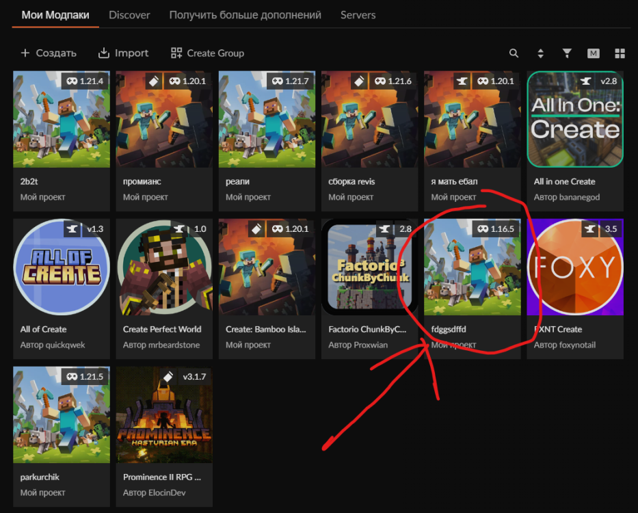Click the 1.21.4 version badge on 2b2t
Viewport: 638px width, 513px height.
[85, 81]
